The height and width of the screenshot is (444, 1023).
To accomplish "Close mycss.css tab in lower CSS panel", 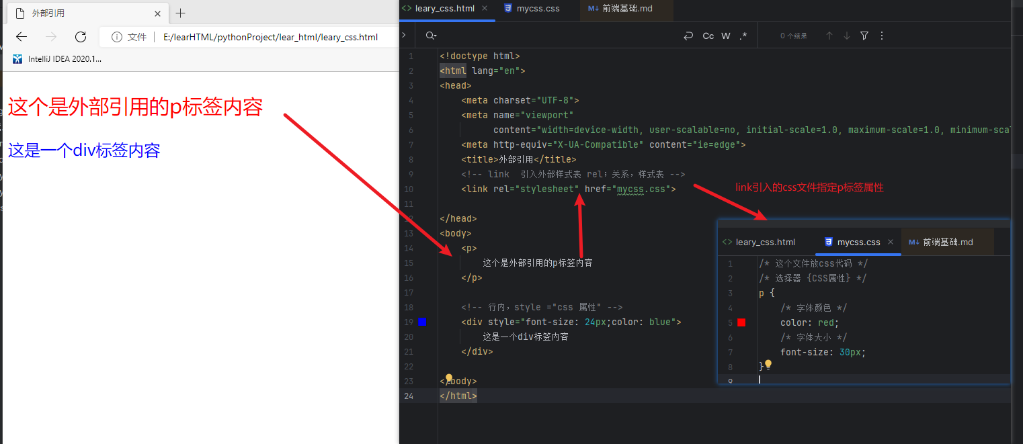I will click(891, 242).
